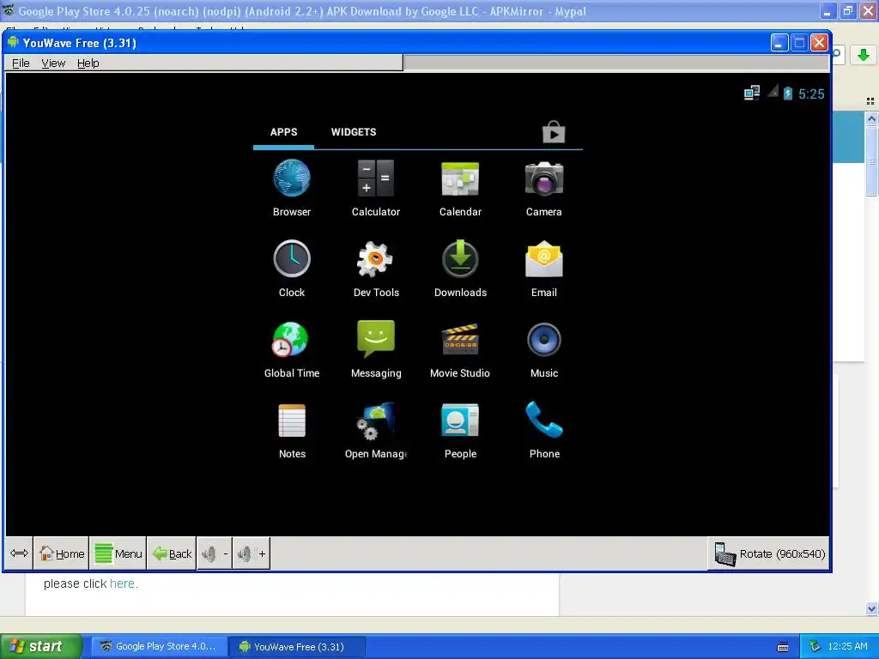This screenshot has width=879, height=659.
Task: Launch Movie Studio app
Action: tap(460, 350)
